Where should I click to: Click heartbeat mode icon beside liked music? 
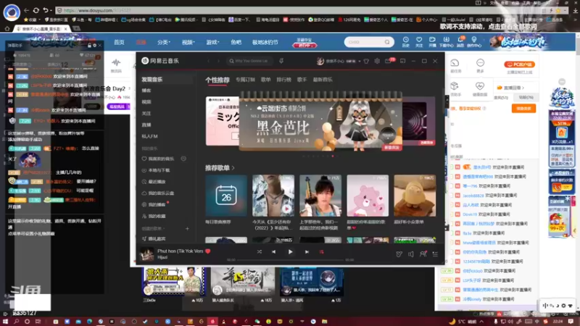tap(183, 159)
